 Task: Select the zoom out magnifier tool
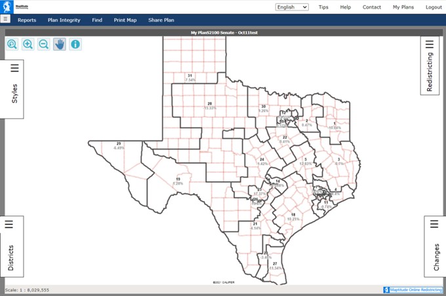tap(43, 45)
